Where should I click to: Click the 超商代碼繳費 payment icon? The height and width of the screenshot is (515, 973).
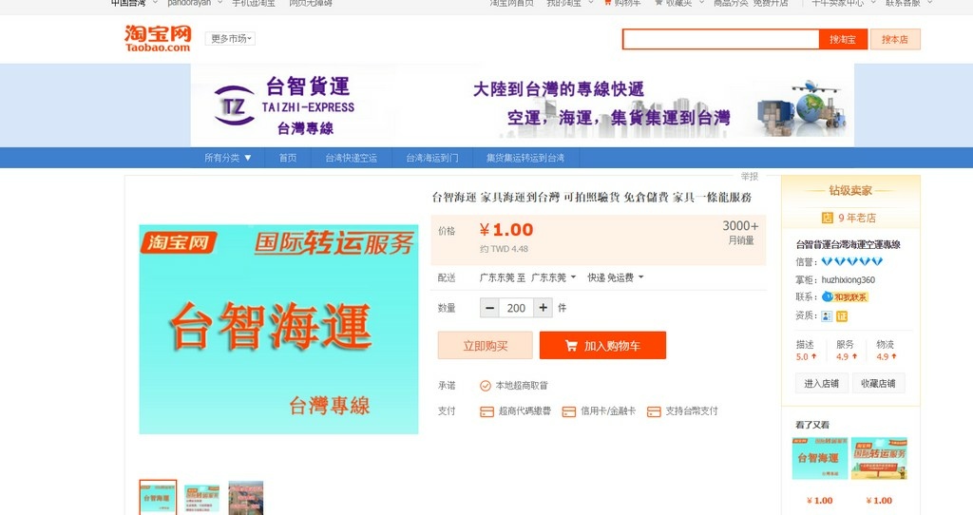point(487,411)
